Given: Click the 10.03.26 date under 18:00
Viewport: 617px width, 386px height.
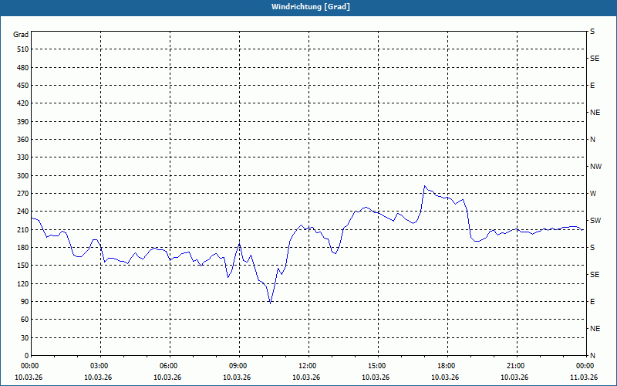Looking at the screenshot, I should (445, 378).
